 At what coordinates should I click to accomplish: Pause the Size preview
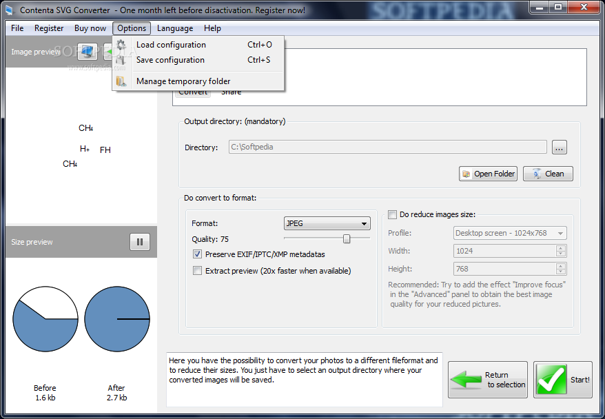(140, 242)
